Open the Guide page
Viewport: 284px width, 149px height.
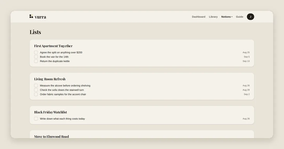point(239,17)
